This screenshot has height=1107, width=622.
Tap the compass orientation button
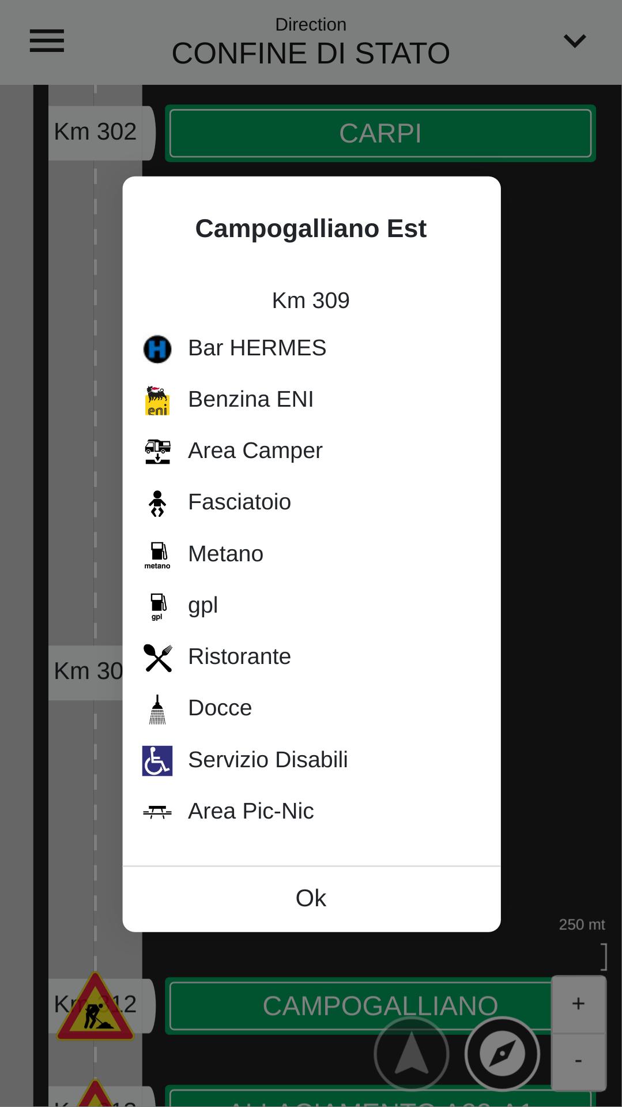coord(502,1054)
